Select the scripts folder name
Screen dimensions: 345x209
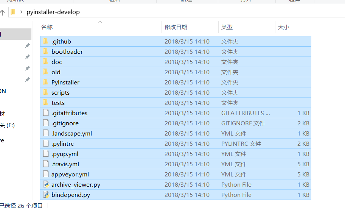pos(61,93)
